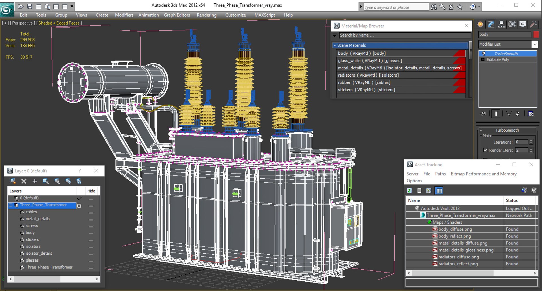Collapse Three_Phase_Transformer layer tree
The height and width of the screenshot is (291, 542).
pyautogui.click(x=11, y=205)
